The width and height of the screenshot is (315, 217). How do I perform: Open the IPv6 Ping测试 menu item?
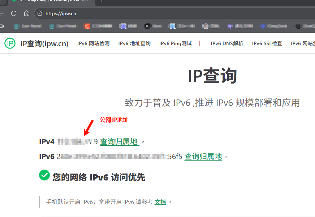(176, 43)
